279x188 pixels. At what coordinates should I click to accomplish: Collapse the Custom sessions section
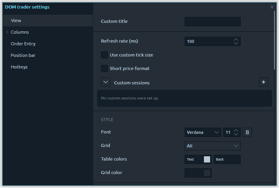tap(106, 82)
